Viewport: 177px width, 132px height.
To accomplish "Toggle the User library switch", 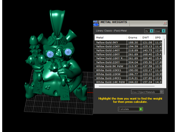I will click(x=160, y=31).
